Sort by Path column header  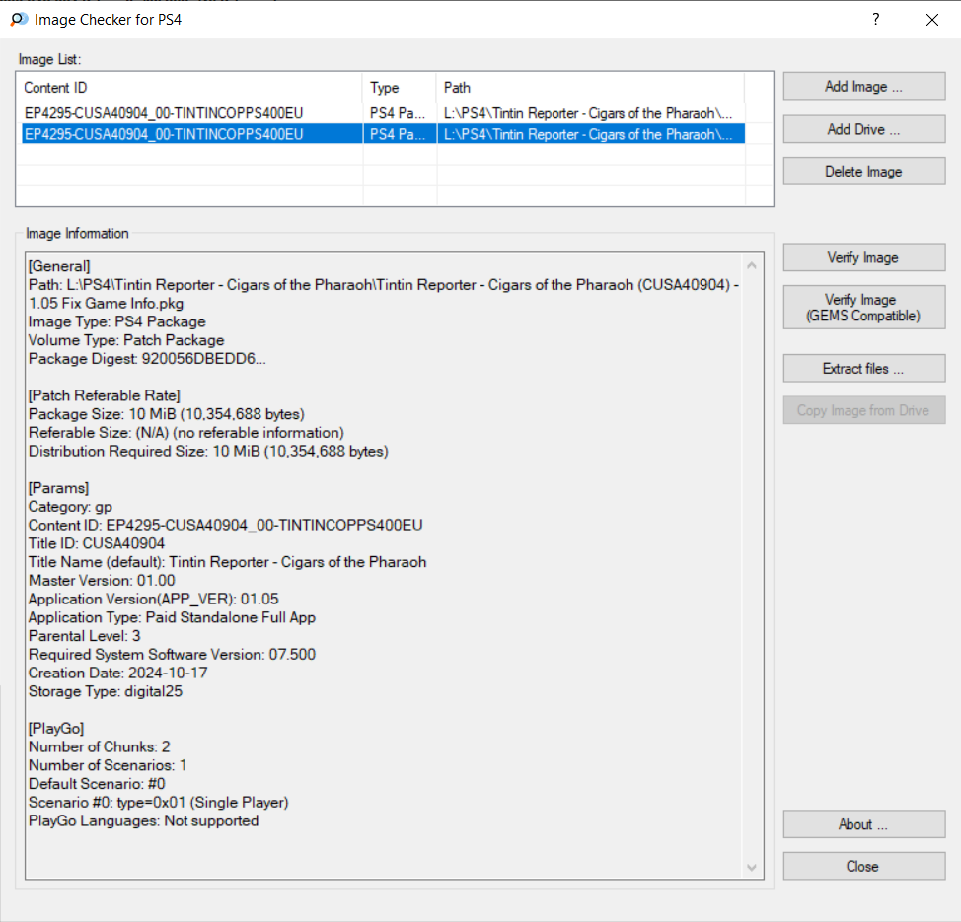tap(590, 88)
